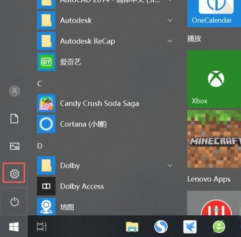
Task: Open File Explorer from the taskbar
Action: pos(132,226)
